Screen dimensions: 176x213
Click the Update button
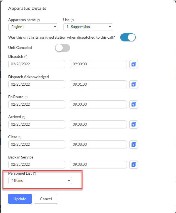[20, 199]
